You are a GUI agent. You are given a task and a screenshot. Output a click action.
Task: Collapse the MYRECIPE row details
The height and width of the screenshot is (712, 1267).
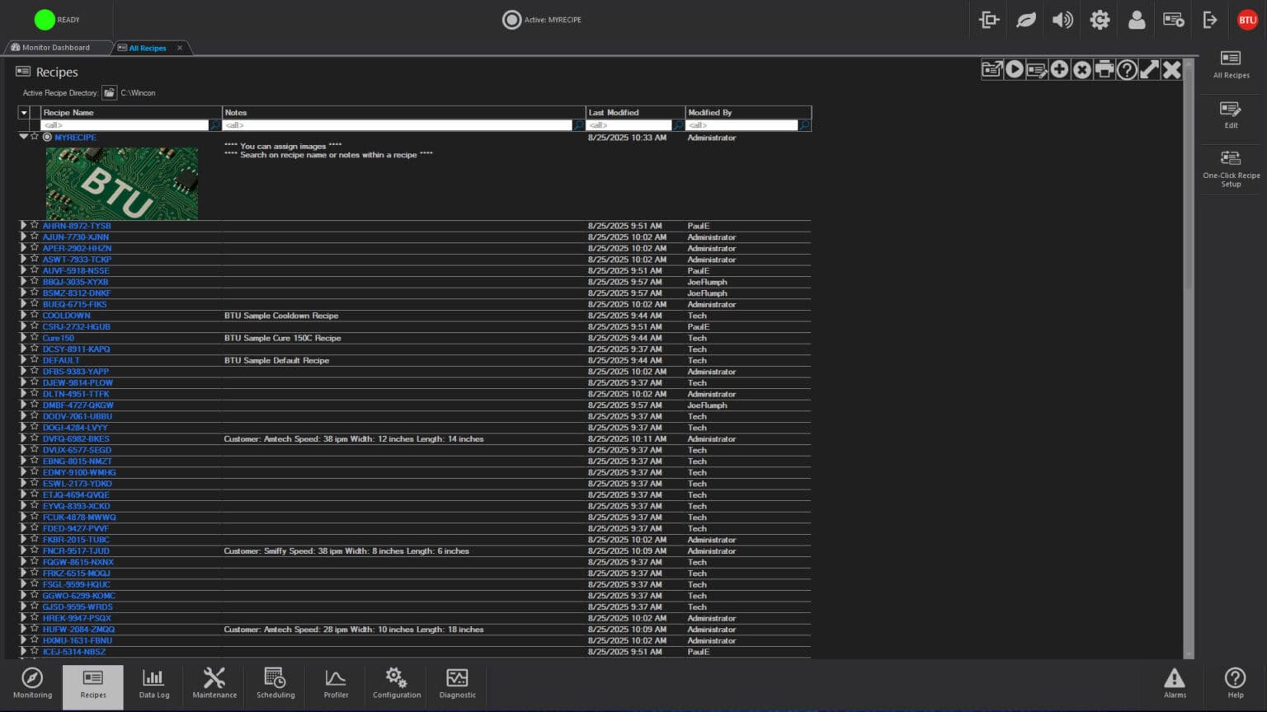coord(23,137)
